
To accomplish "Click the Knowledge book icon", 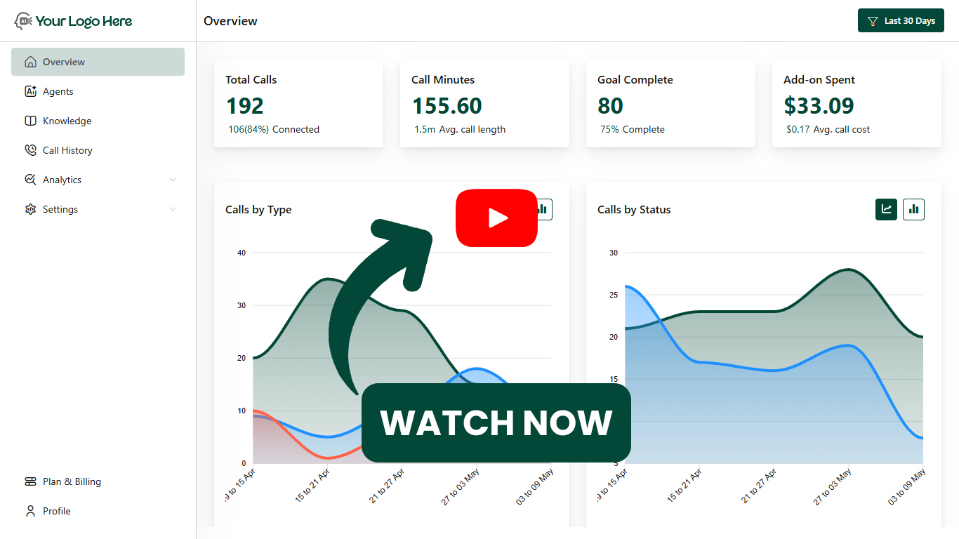I will pos(30,121).
